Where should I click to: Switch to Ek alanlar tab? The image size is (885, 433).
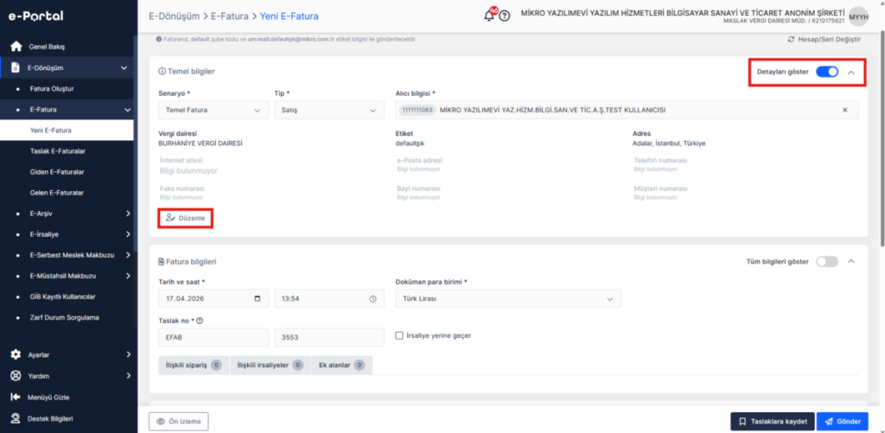(x=341, y=366)
